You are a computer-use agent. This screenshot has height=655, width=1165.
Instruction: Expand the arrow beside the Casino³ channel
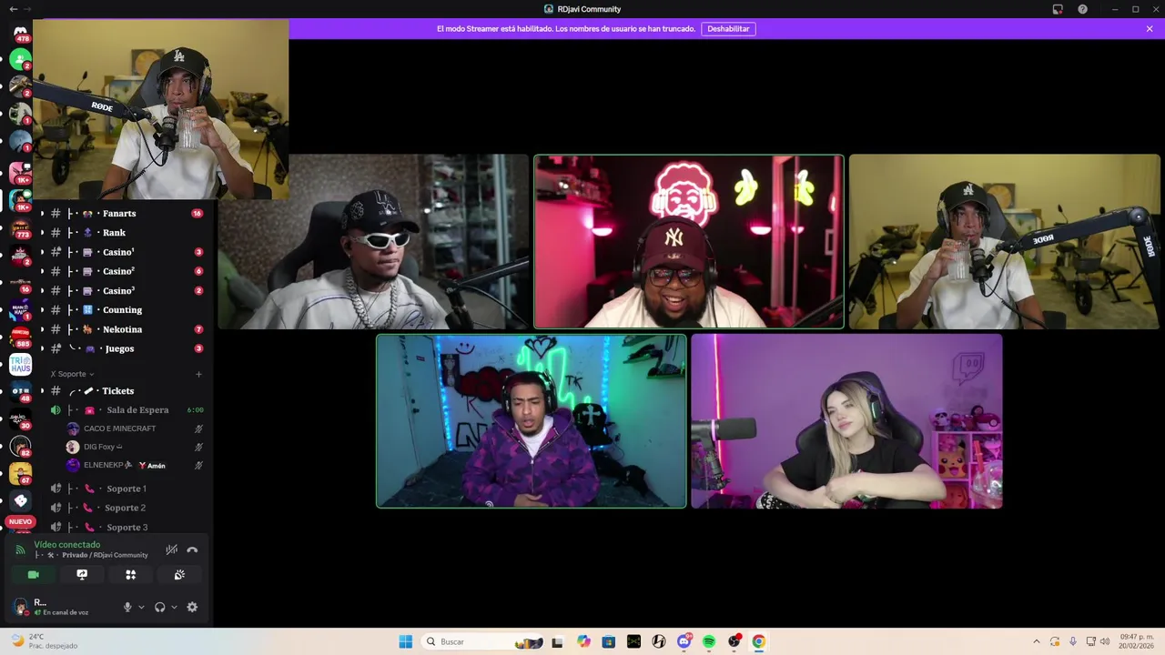pos(42,291)
